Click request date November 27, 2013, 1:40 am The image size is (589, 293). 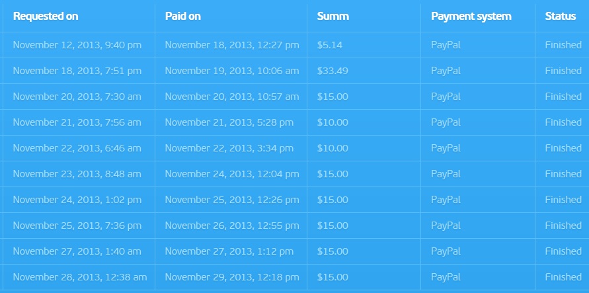77,251
